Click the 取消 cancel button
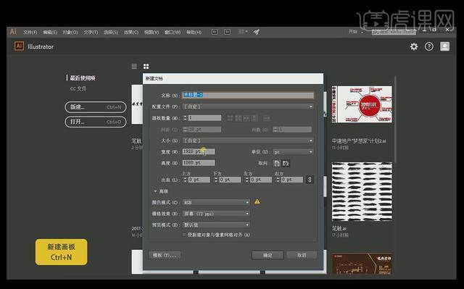This screenshot has width=464, height=289. coord(302,255)
